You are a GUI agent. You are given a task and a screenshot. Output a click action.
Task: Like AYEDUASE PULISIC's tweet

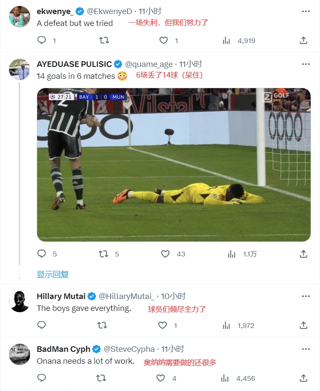point(166,254)
